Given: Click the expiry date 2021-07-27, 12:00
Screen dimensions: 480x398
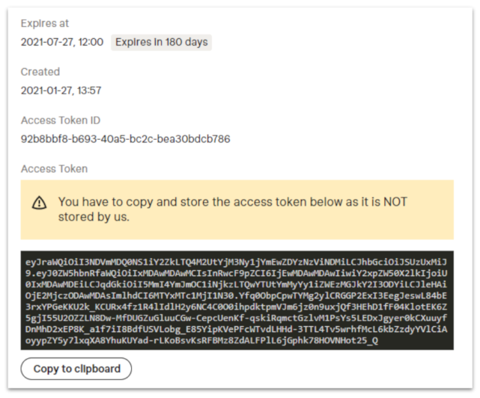Looking at the screenshot, I should [62, 42].
